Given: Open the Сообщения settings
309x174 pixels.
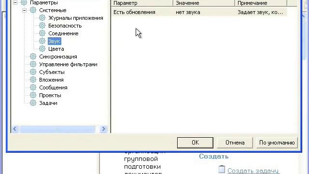Looking at the screenshot, I should (53, 87).
